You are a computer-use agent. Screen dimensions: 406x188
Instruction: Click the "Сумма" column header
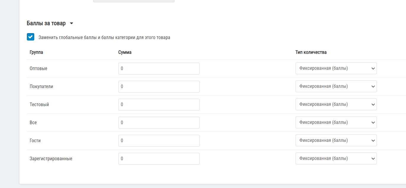pyautogui.click(x=125, y=52)
